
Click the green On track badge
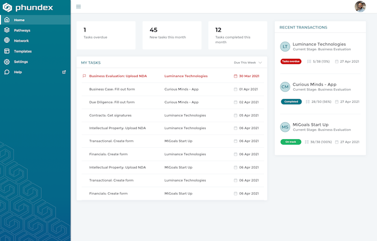(291, 142)
